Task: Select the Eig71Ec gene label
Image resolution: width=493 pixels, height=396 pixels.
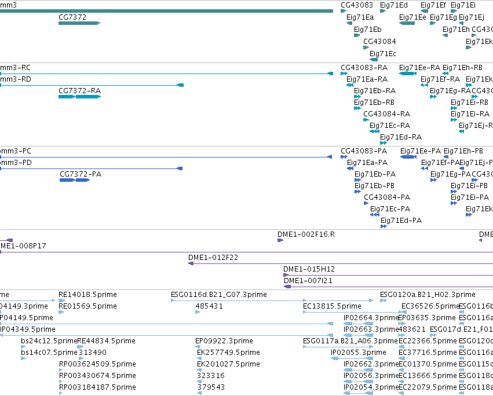Action: coord(383,54)
